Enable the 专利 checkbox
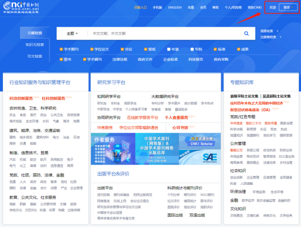The width and height of the screenshot is (301, 227). point(192,49)
